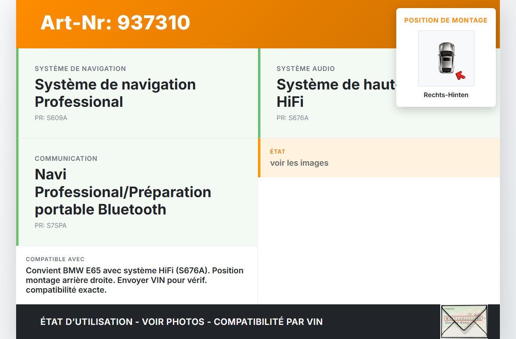516x339 pixels.
Task: Open the VIN document envelope thumbnail
Action: click(464, 321)
